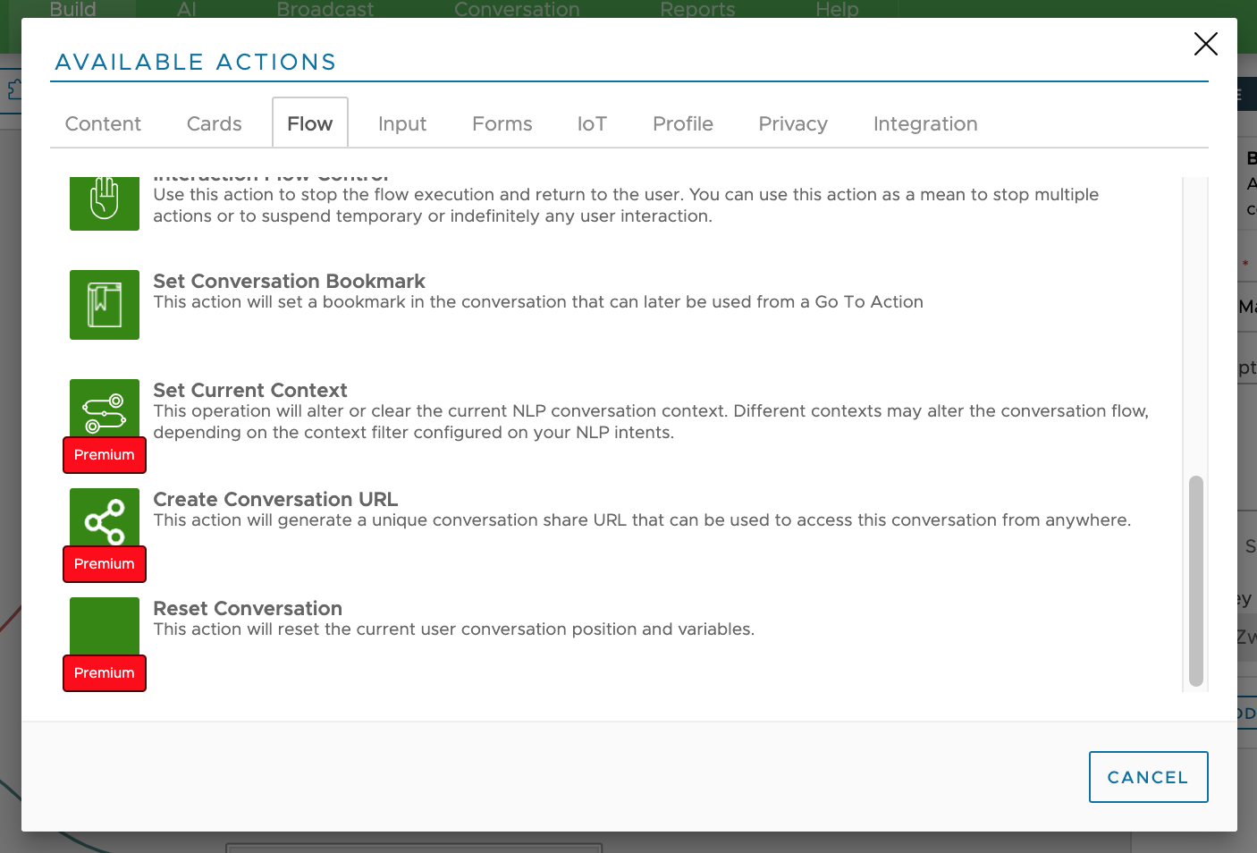This screenshot has height=853, width=1257.
Task: Click the Premium badge under Set Current Context
Action: [105, 455]
